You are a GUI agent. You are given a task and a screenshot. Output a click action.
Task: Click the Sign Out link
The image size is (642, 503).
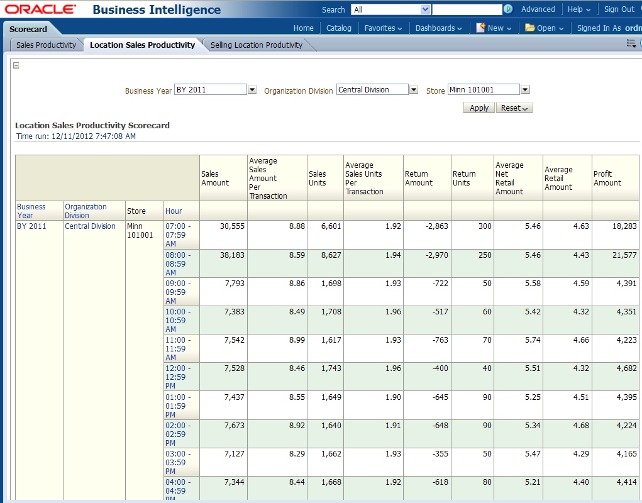[619, 9]
